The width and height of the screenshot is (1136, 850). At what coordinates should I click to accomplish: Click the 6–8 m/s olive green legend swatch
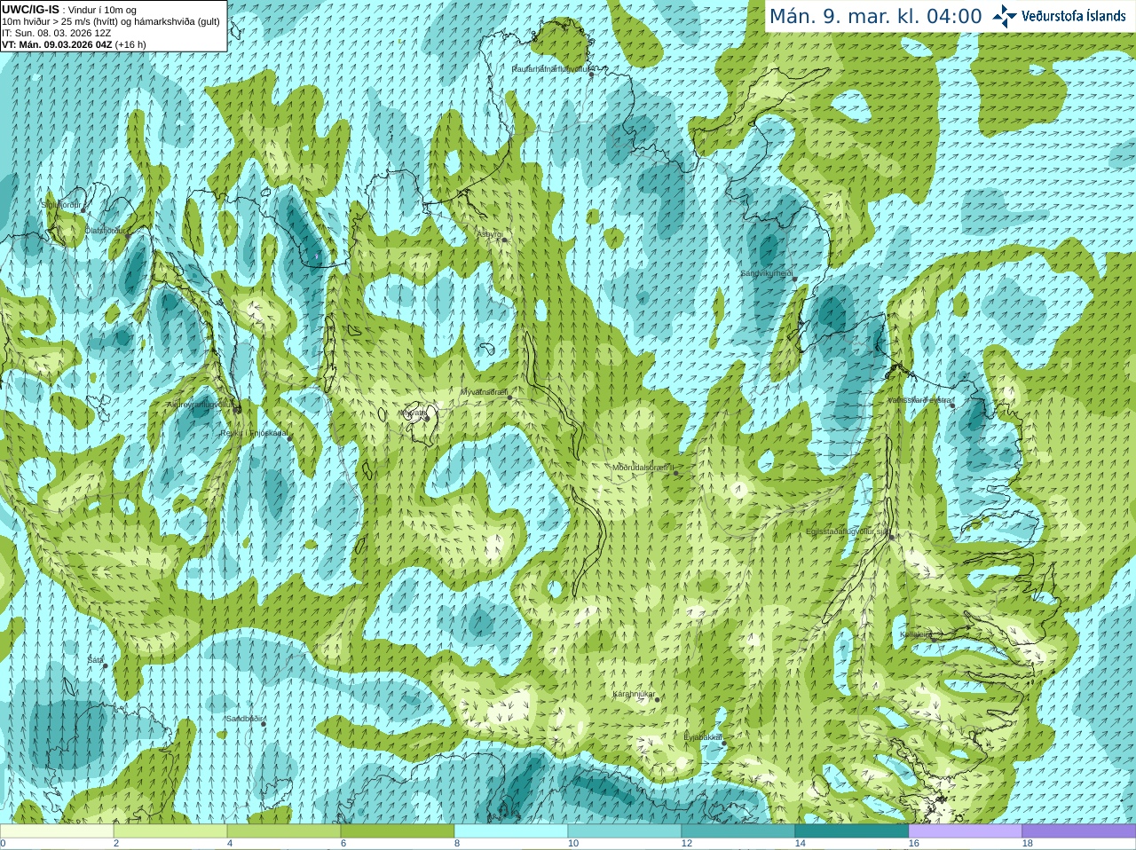[x=398, y=831]
